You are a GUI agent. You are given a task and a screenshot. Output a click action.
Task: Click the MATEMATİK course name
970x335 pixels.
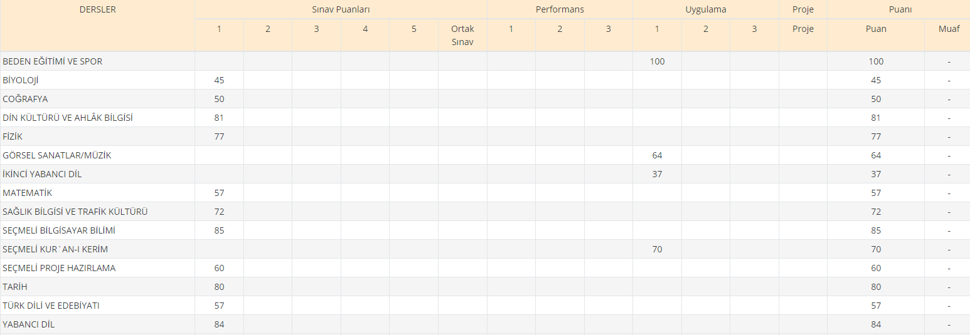click(x=28, y=193)
